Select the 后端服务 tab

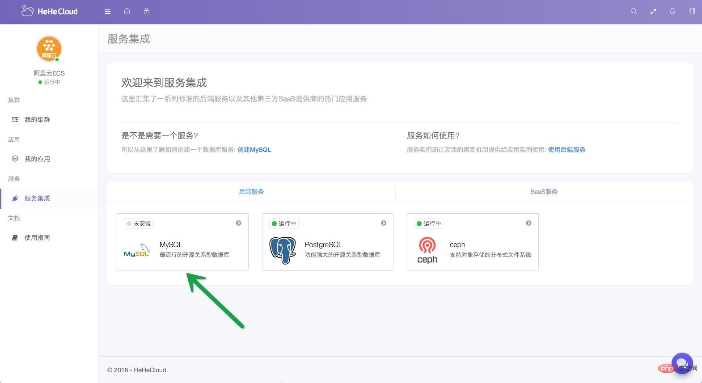(x=251, y=192)
